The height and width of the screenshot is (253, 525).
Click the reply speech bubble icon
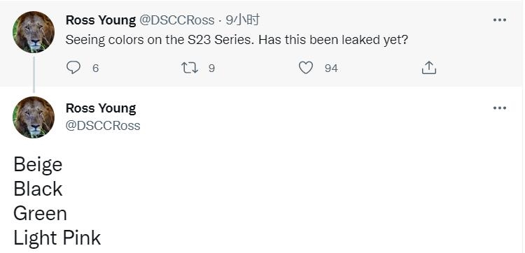pos(73,68)
